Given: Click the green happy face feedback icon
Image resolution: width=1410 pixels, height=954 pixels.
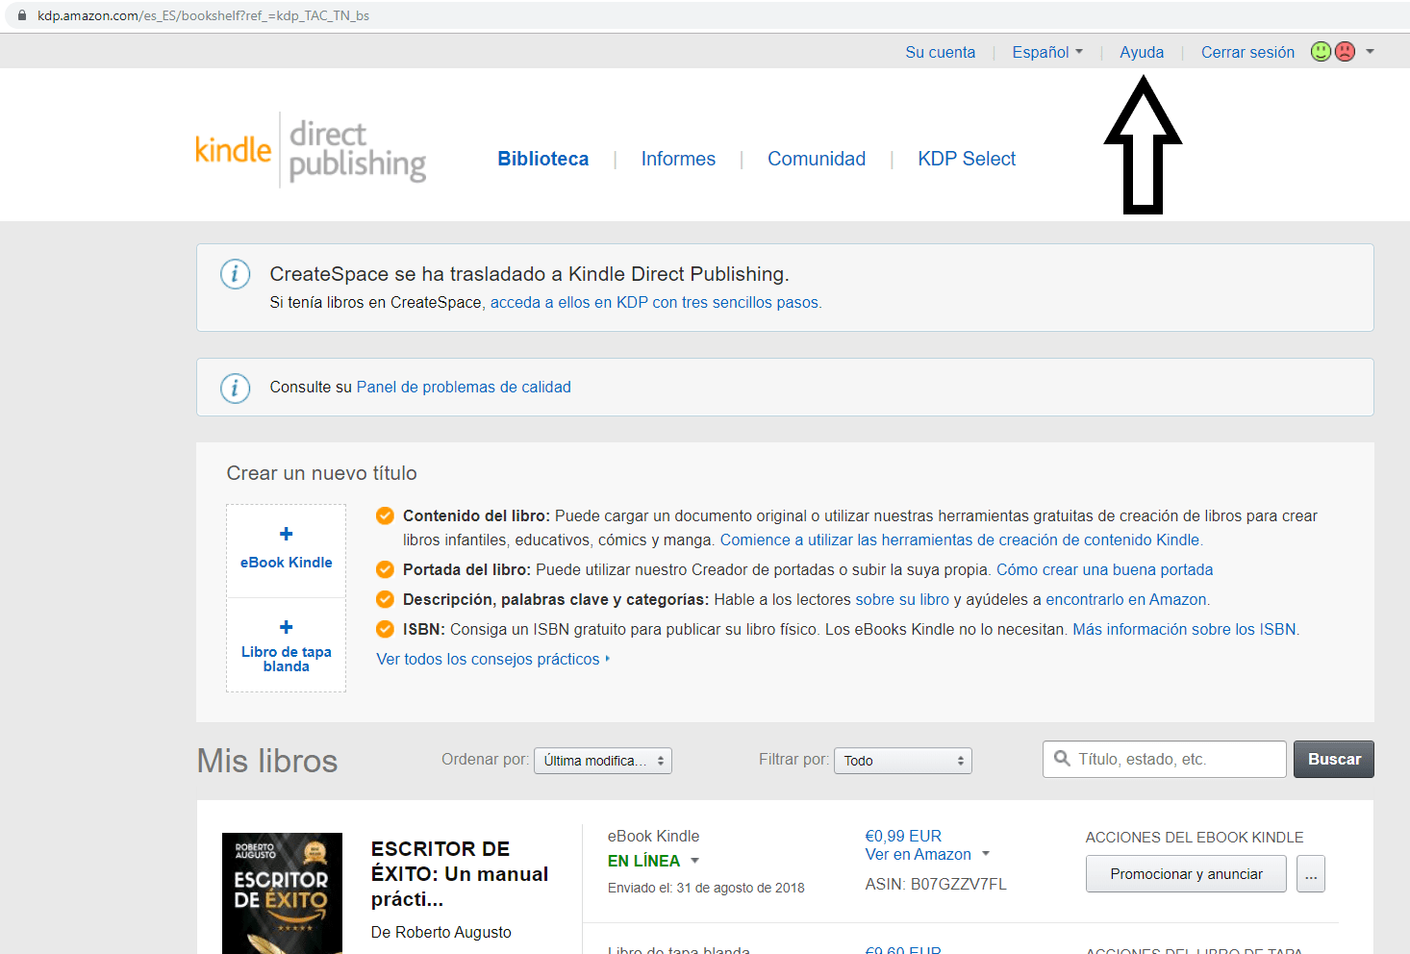Looking at the screenshot, I should (1322, 52).
